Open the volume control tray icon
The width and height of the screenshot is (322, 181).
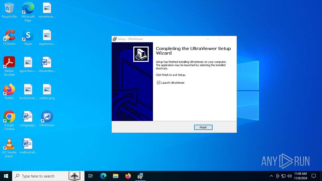point(290,176)
